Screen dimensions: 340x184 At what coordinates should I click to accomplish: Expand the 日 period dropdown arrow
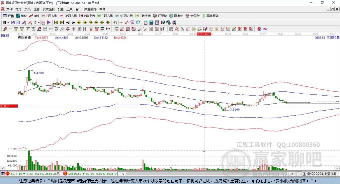8,23
